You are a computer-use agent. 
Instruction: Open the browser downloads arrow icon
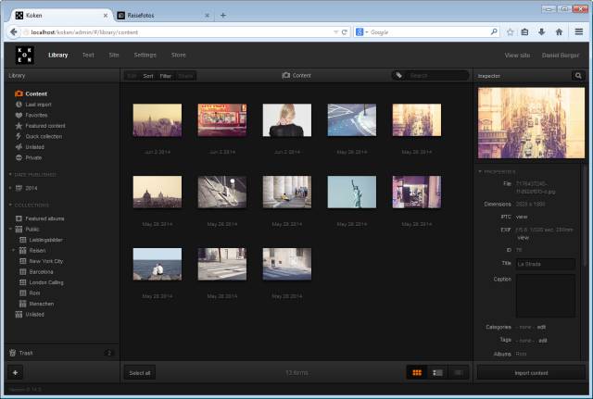pyautogui.click(x=541, y=32)
